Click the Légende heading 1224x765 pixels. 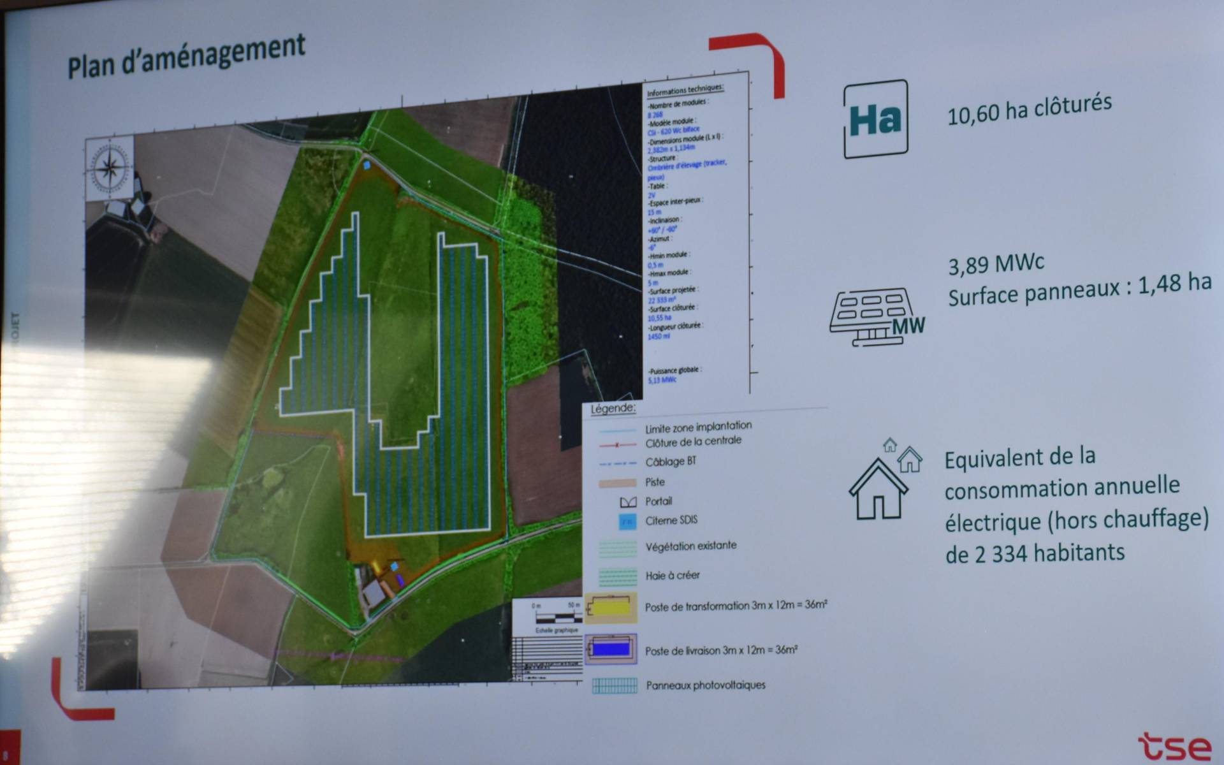613,409
